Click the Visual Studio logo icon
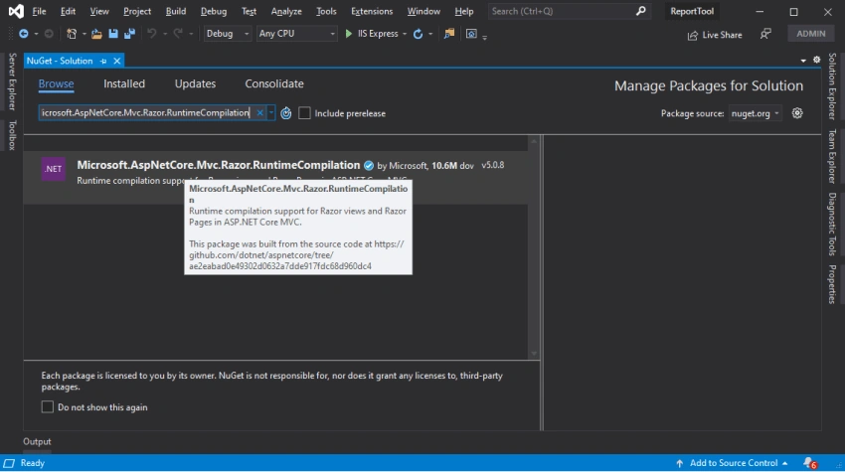The image size is (845, 472). pos(16,11)
